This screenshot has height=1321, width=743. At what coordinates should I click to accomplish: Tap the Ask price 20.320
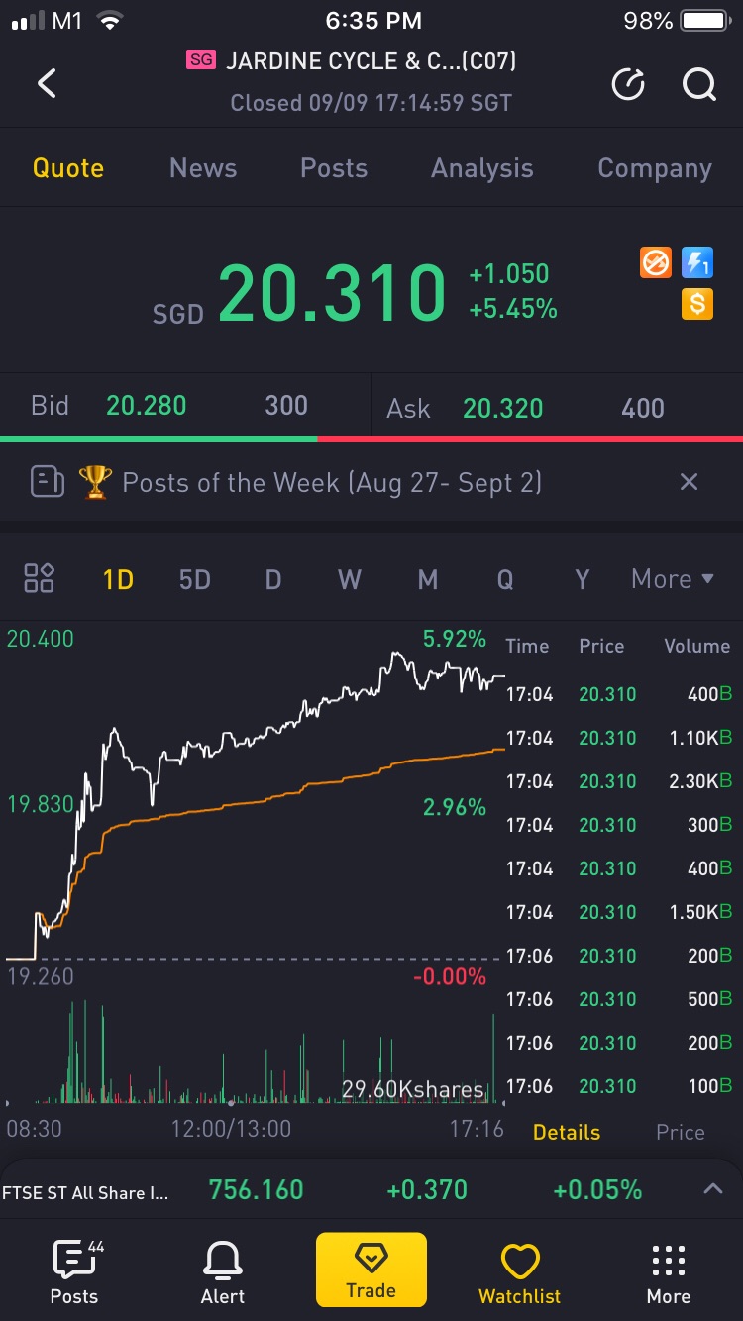pyautogui.click(x=503, y=408)
